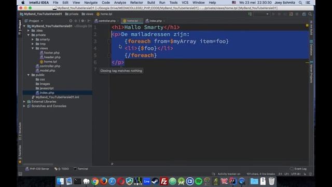Expand the smarty folder

coord(33,39)
